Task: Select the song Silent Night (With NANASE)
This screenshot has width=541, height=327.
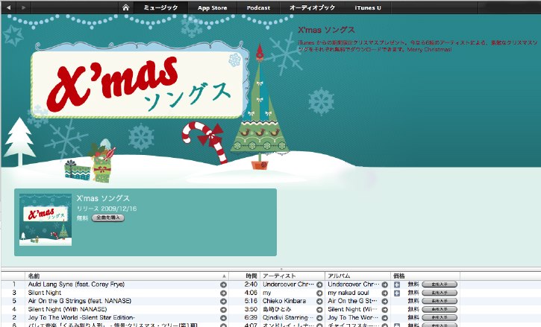Action: point(67,309)
